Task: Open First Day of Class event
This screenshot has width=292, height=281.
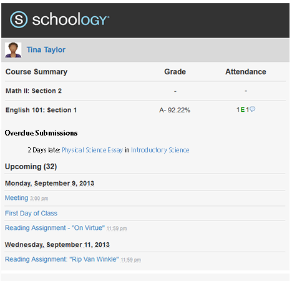Action: tap(31, 213)
